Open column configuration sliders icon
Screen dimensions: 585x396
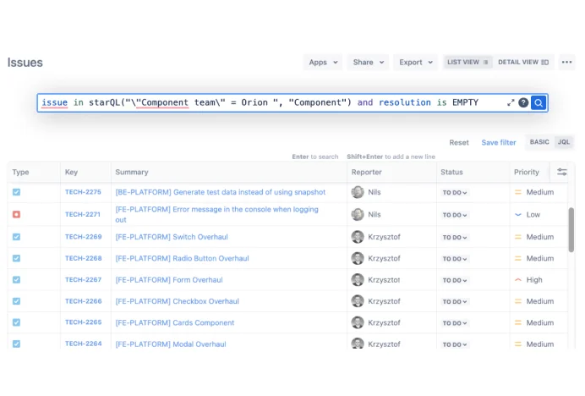coord(562,172)
